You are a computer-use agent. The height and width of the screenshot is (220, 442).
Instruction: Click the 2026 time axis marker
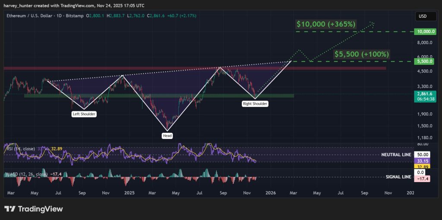[271, 193]
